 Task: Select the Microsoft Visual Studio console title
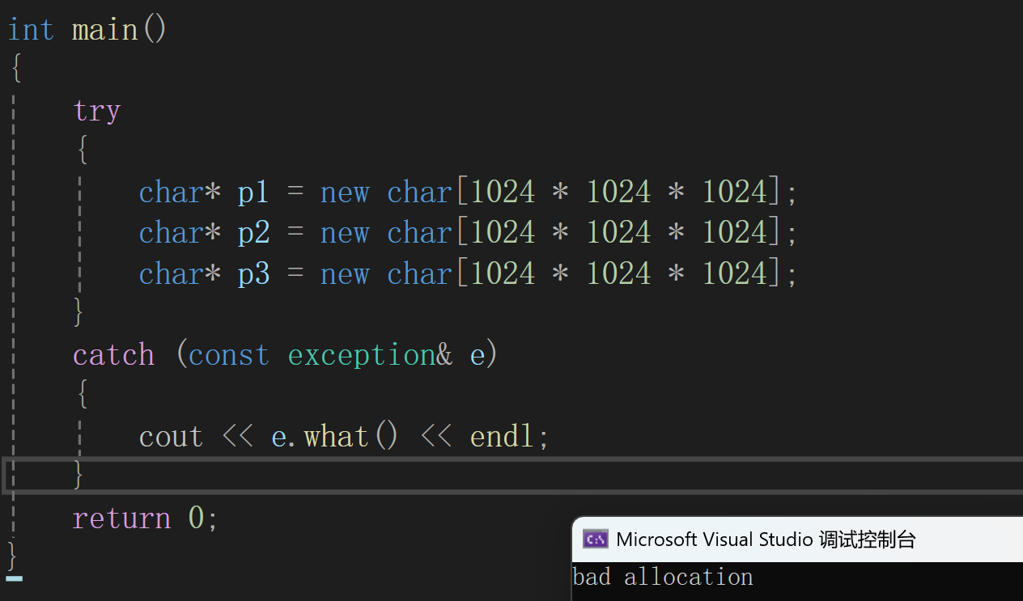(766, 540)
